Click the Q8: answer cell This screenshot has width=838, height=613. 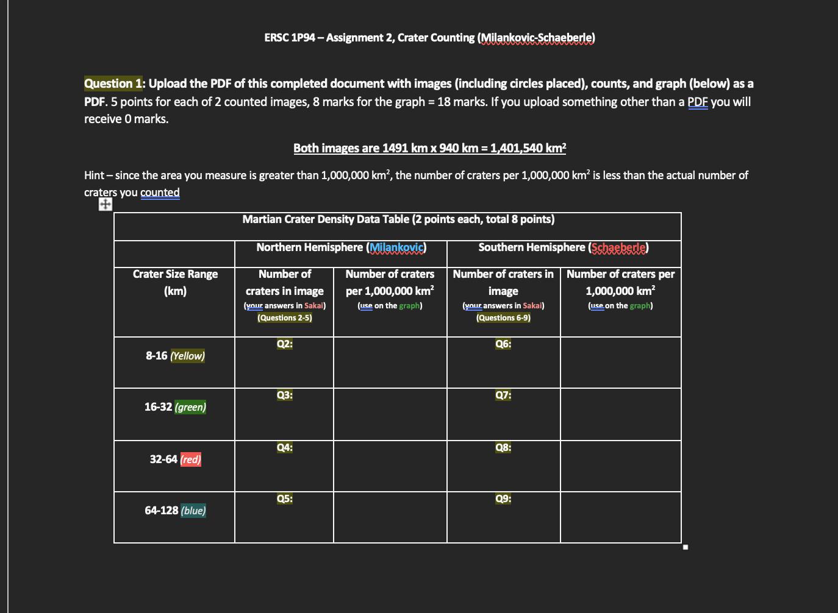point(503,466)
